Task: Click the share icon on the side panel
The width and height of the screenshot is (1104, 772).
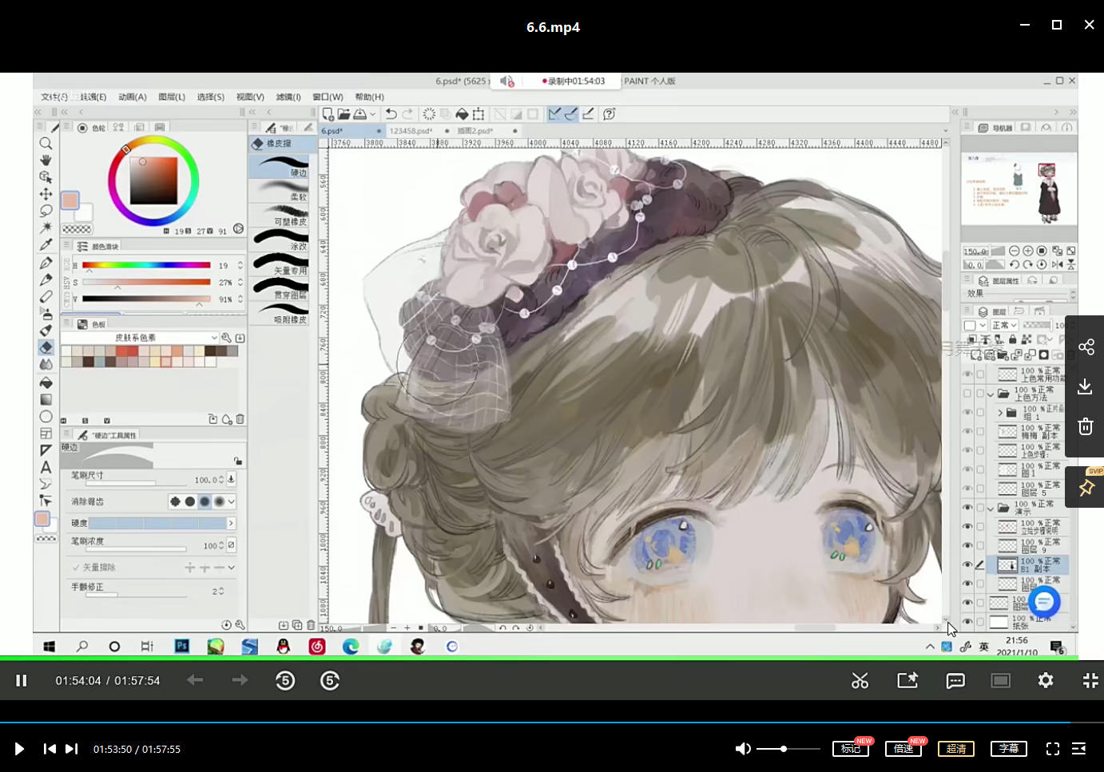Action: (x=1086, y=347)
